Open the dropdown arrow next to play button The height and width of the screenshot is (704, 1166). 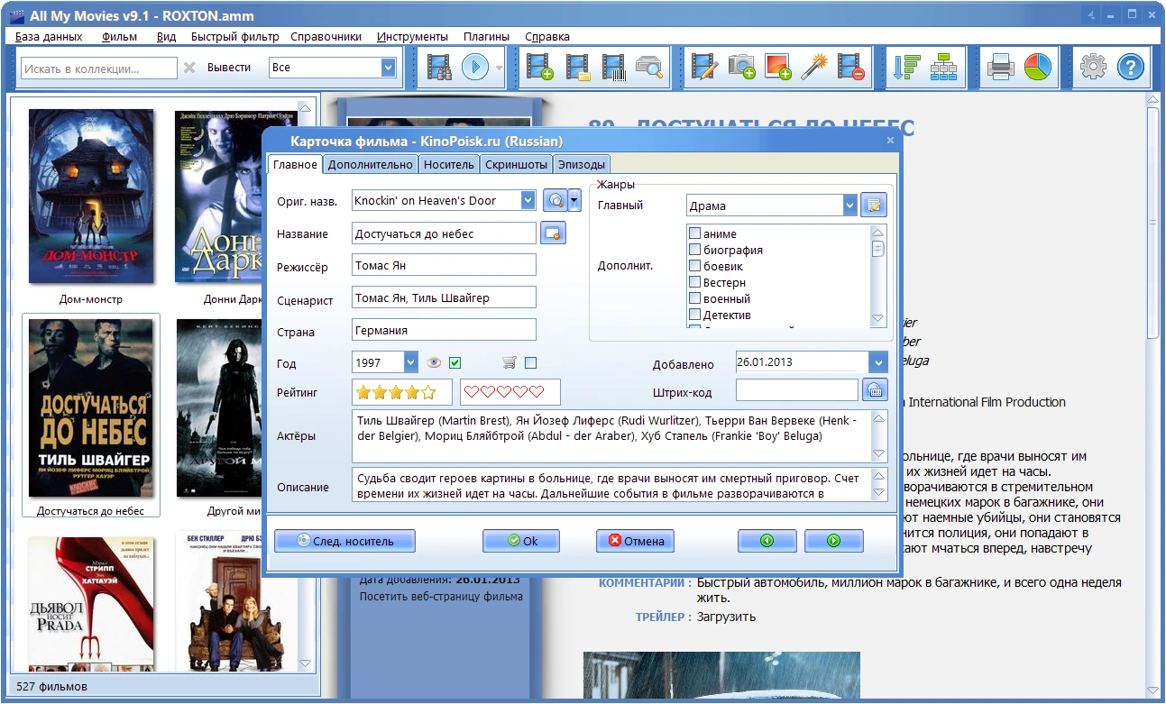coord(499,68)
